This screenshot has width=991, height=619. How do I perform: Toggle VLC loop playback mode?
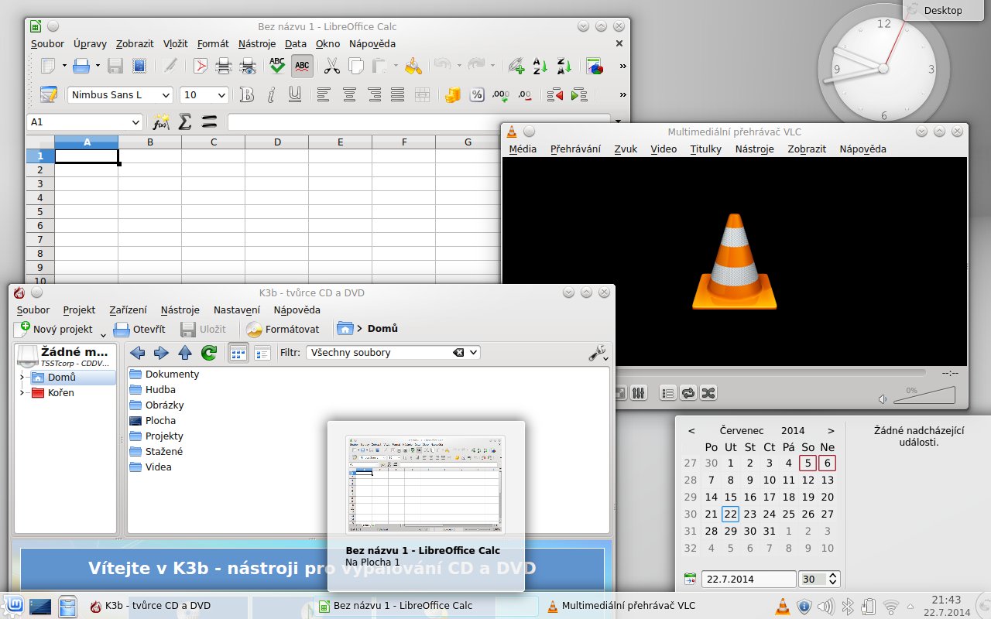click(x=688, y=393)
